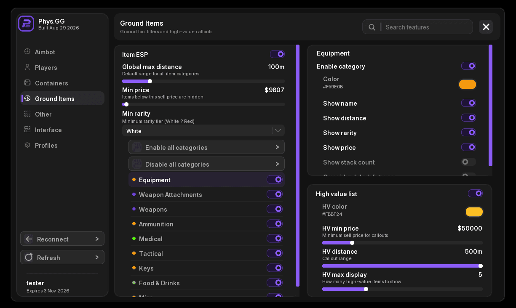516x308 pixels.
Task: Enable Show stack count toggle
Action: [x=468, y=162]
